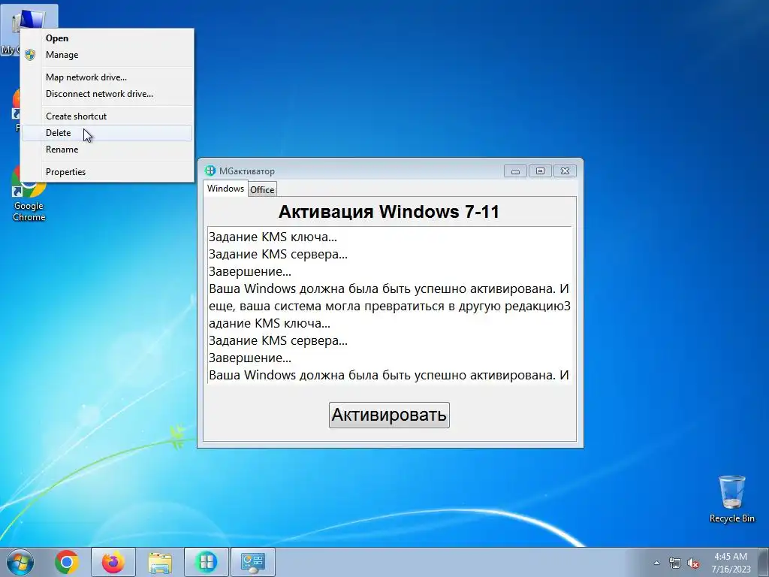Click the MGактиватор title bar app icon

pos(210,171)
